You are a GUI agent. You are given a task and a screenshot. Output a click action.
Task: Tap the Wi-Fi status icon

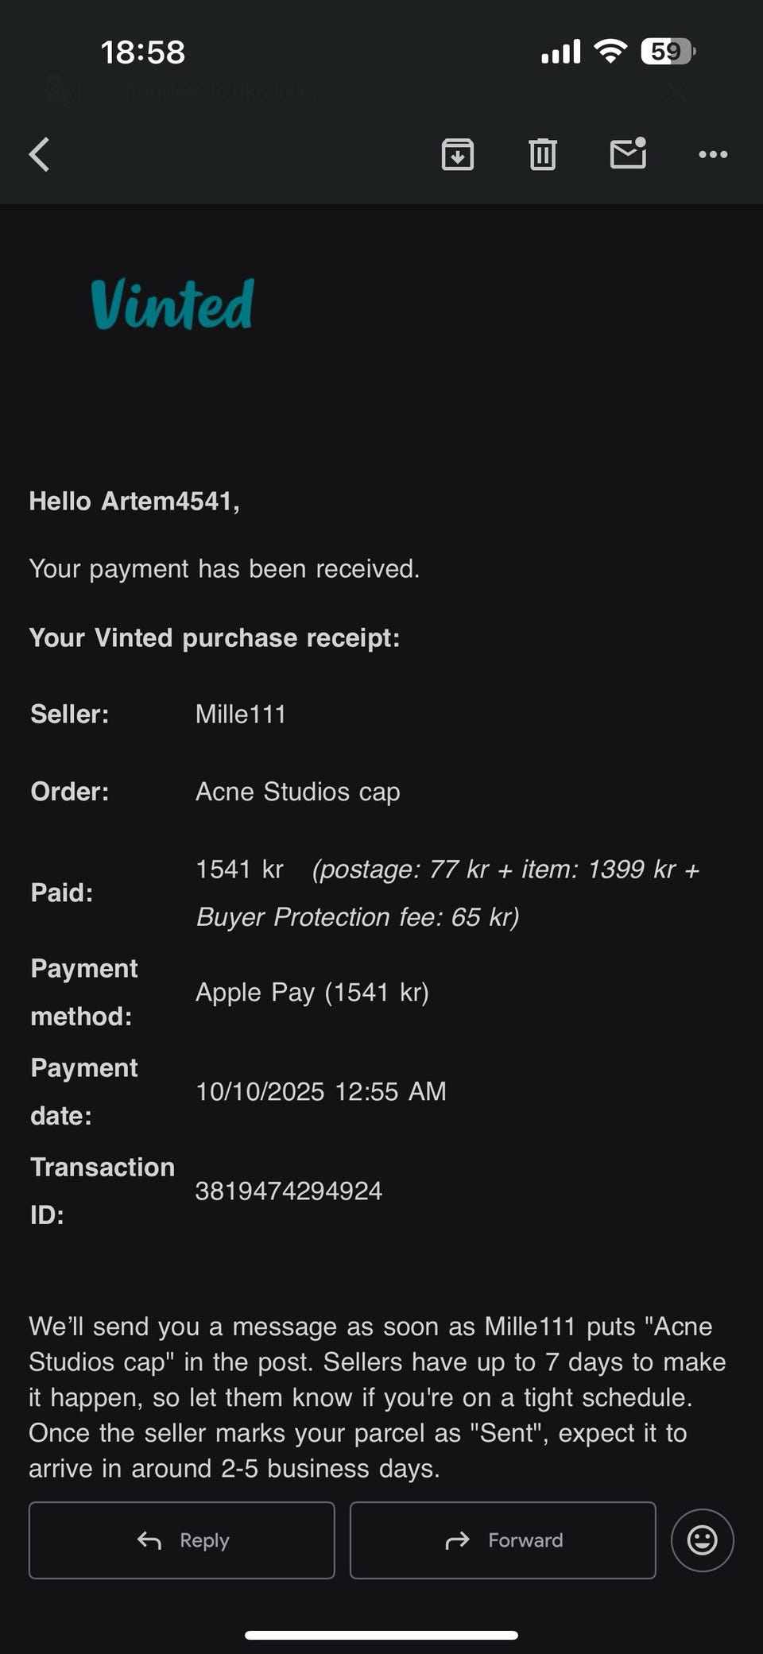point(610,52)
